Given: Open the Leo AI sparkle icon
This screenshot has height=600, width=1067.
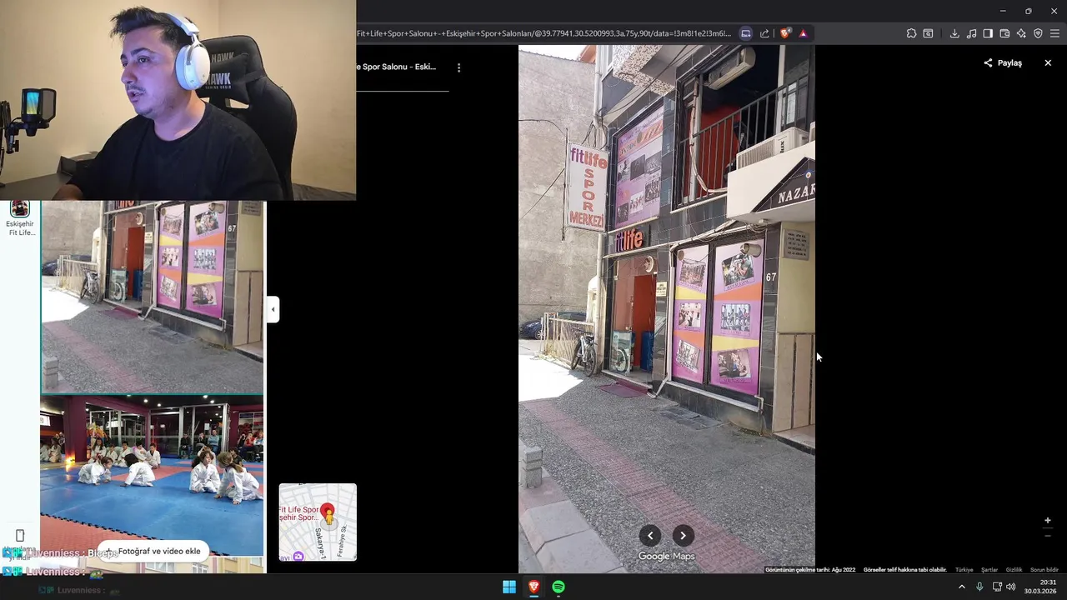Looking at the screenshot, I should (1021, 33).
